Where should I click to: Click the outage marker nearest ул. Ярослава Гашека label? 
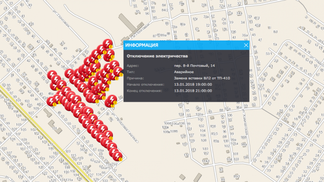(112, 100)
